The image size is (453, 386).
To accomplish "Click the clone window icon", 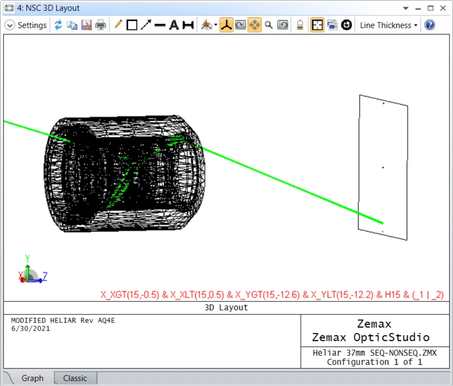I will point(332,25).
